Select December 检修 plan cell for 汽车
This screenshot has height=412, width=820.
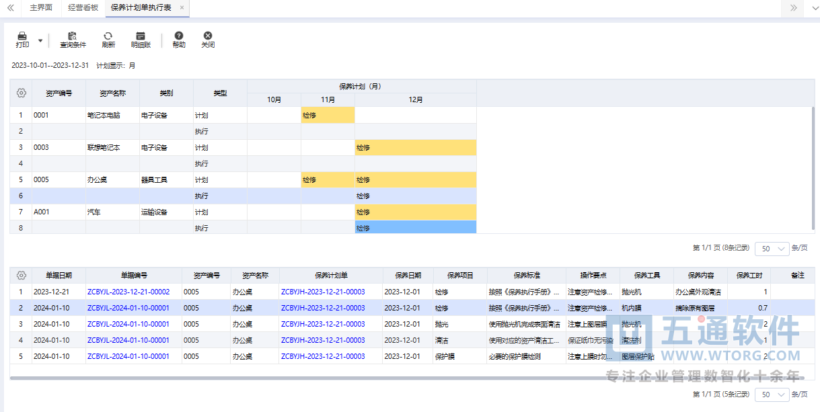click(416, 212)
